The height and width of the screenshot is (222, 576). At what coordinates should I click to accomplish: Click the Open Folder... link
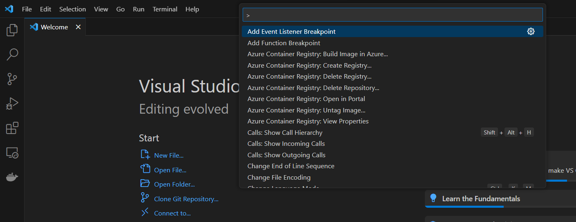pyautogui.click(x=174, y=184)
